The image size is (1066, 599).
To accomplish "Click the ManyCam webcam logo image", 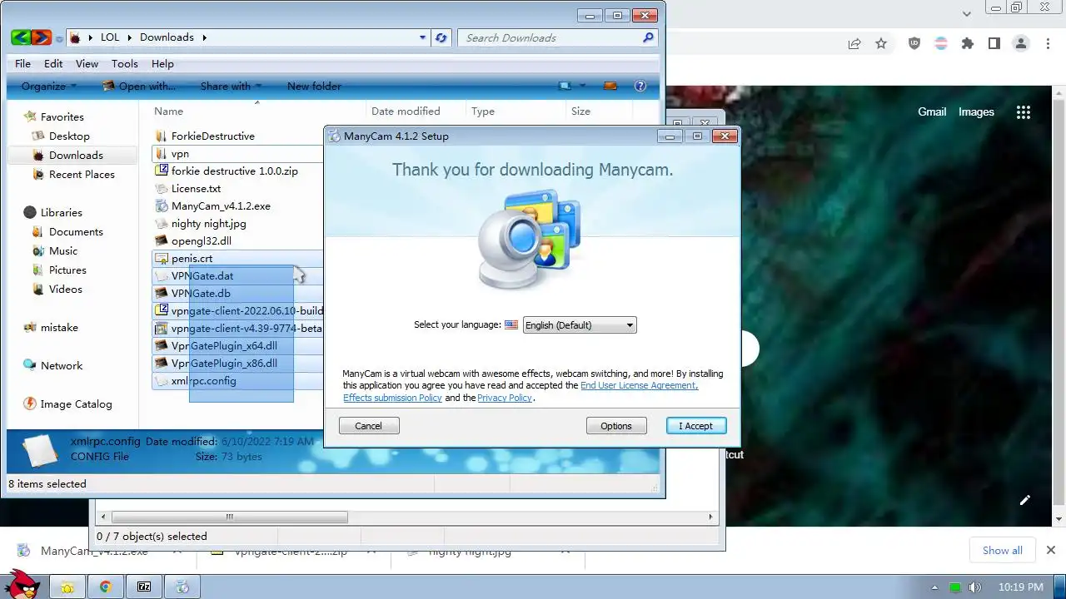I will click(x=529, y=240).
